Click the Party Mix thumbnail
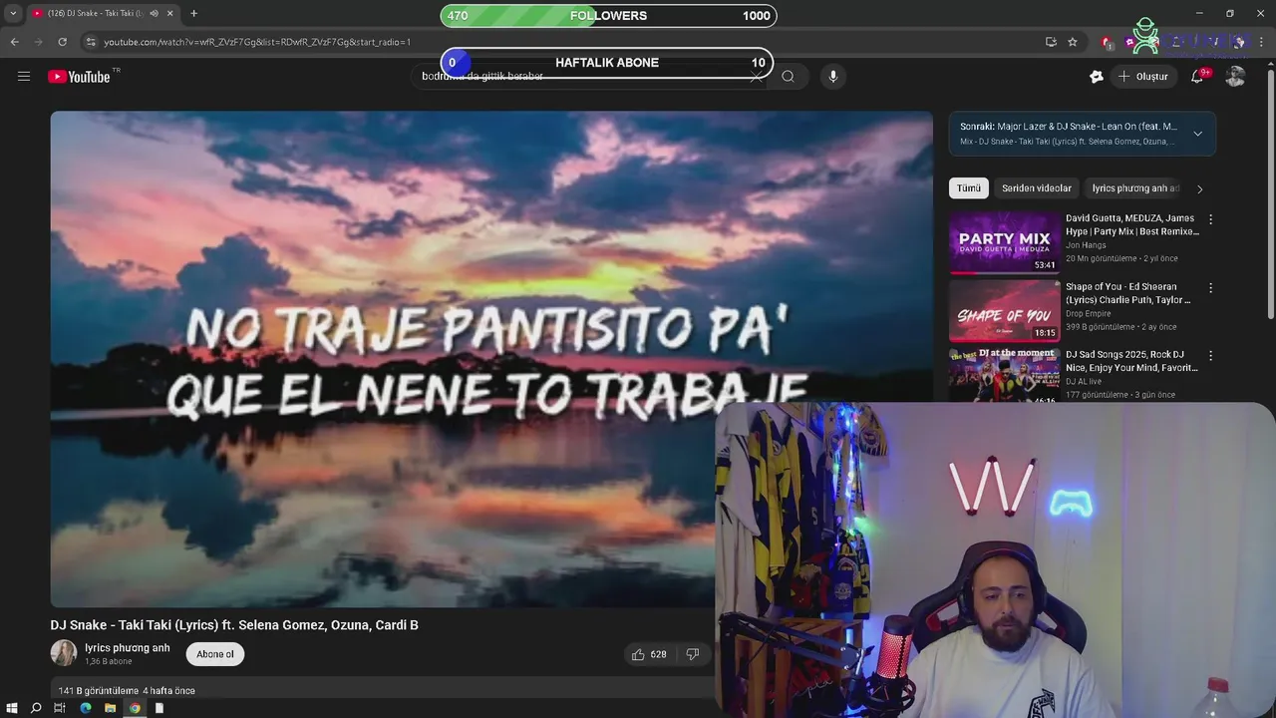 pyautogui.click(x=1004, y=242)
